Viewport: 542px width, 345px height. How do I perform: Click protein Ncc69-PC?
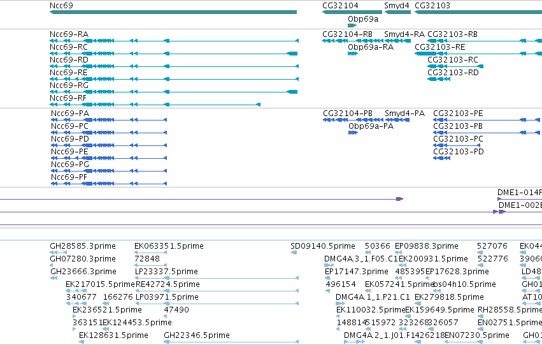109,133
